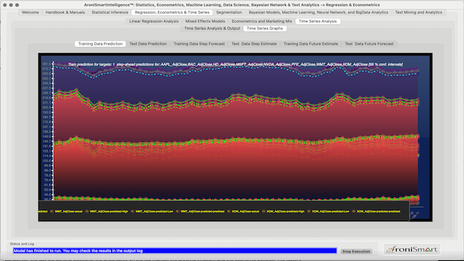Click XOM_AdjClose-actual legend marker
464x261 pixels.
229,211
